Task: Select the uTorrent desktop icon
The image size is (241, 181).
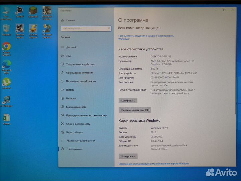Action: (6, 82)
